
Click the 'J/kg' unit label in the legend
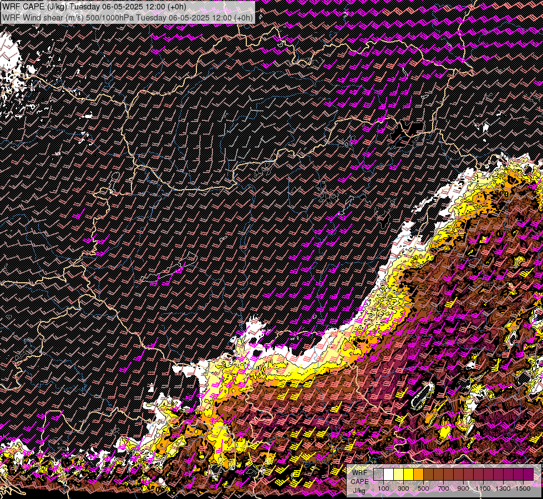(359, 491)
